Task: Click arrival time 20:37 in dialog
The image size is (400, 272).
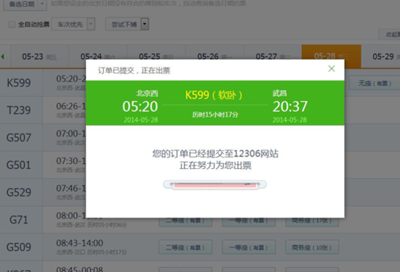Action: pyautogui.click(x=290, y=107)
